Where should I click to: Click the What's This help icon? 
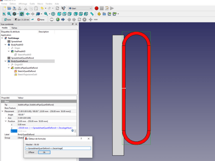[64, 8]
